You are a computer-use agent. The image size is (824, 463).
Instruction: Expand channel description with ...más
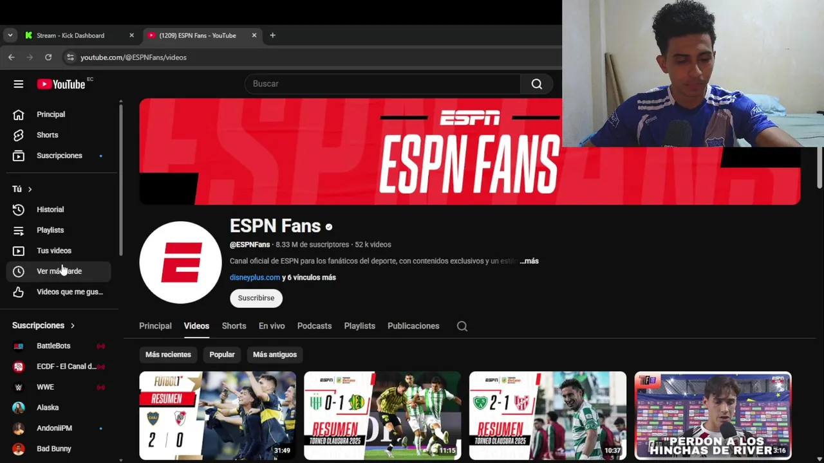pyautogui.click(x=529, y=261)
